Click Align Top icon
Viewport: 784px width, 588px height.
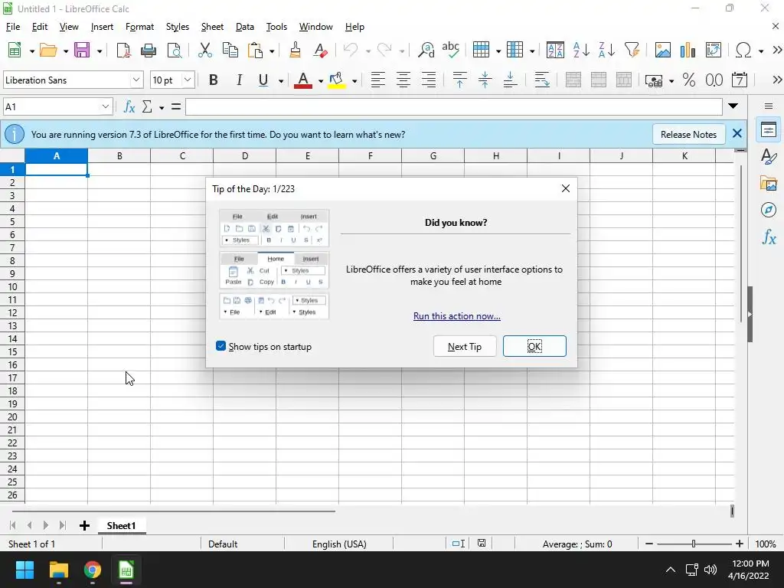pyautogui.click(x=459, y=80)
